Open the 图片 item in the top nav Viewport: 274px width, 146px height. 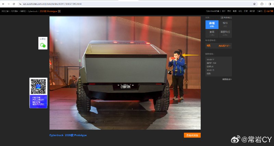[x=229, y=11]
